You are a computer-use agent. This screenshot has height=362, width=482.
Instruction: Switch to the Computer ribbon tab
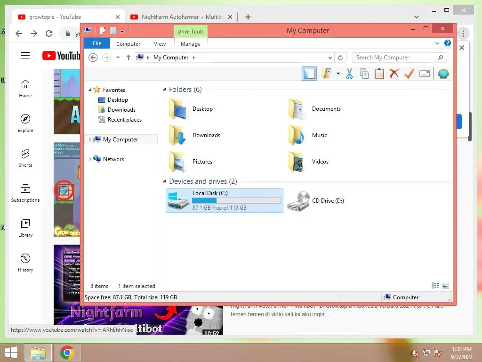click(x=128, y=44)
